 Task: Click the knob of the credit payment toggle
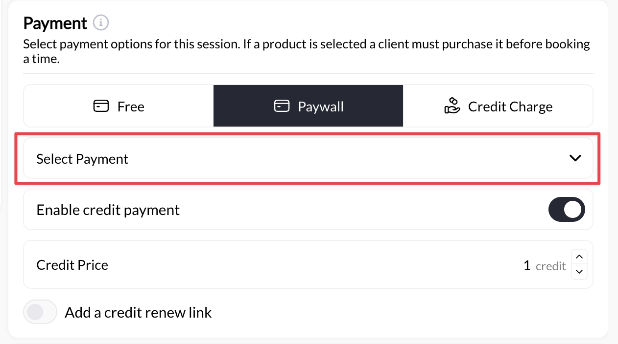(x=573, y=209)
